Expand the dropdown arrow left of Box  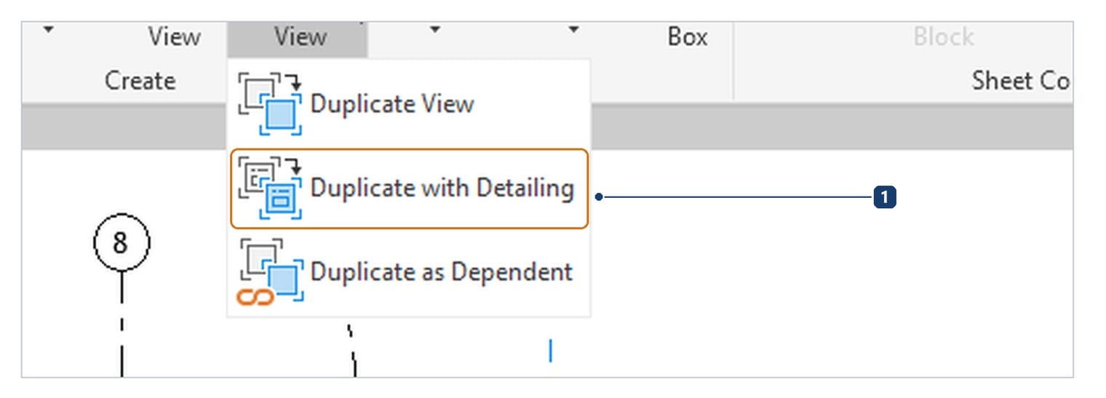coord(573,30)
